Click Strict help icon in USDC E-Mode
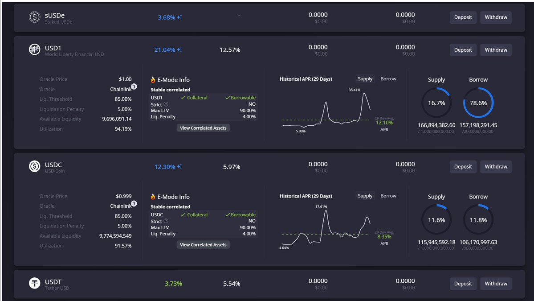 pos(166,221)
